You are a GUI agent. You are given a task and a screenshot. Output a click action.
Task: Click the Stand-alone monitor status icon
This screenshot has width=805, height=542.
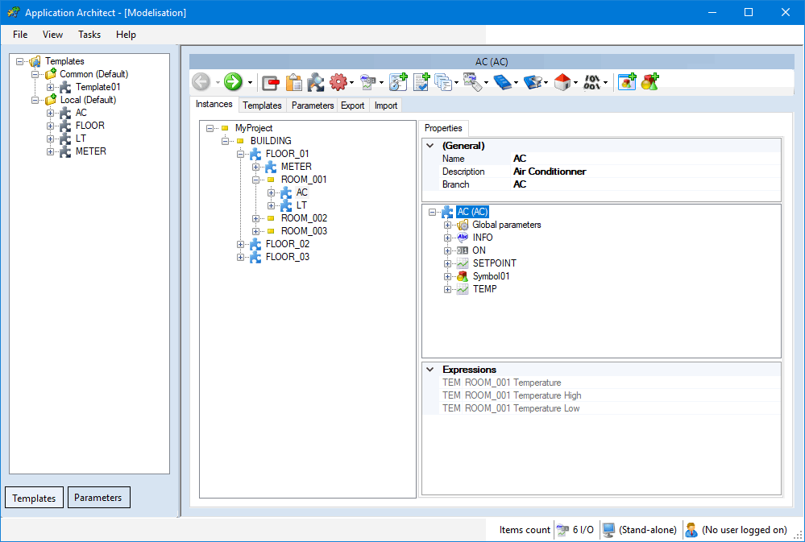point(609,529)
